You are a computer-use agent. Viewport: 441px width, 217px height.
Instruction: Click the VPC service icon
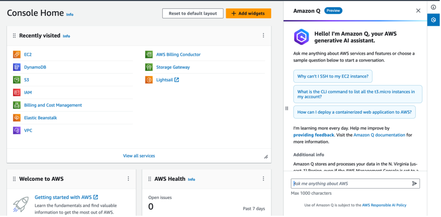tap(16, 130)
